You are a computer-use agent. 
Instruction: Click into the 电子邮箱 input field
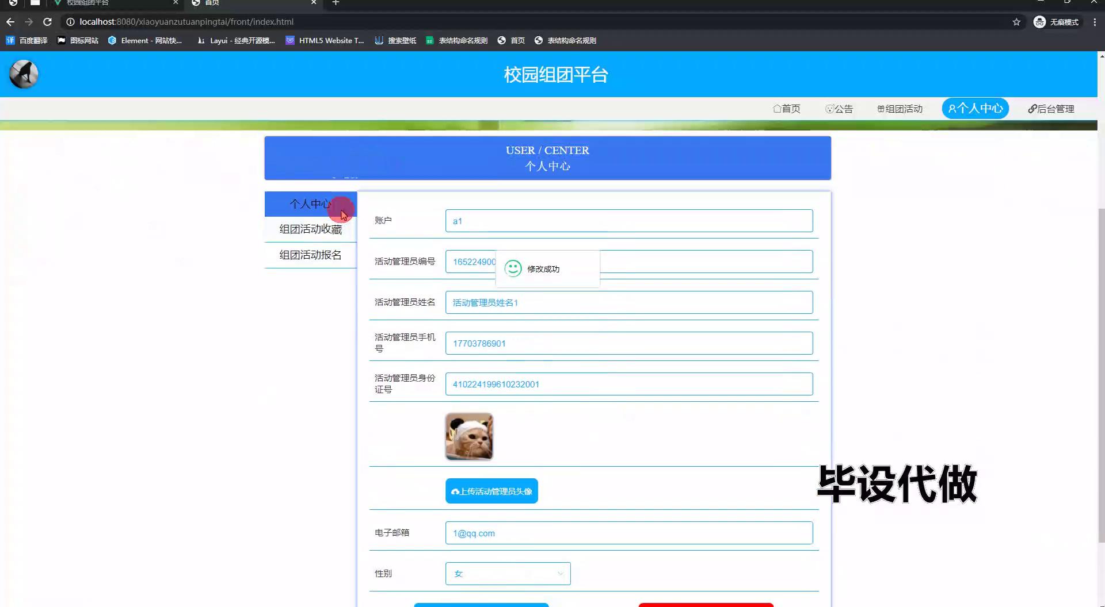click(x=628, y=533)
